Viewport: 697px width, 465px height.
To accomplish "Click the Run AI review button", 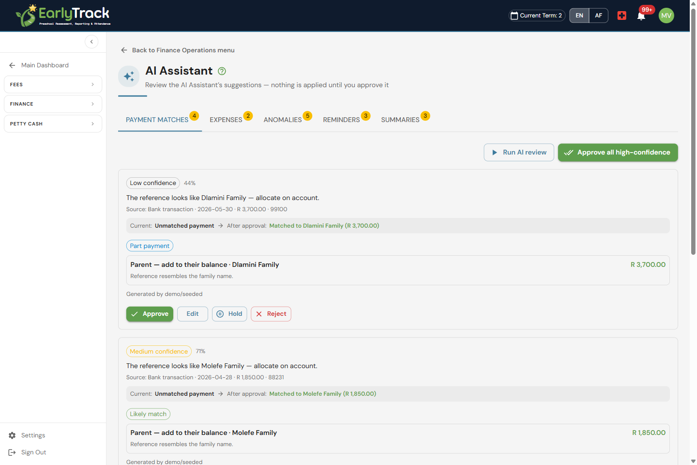I will click(x=519, y=153).
